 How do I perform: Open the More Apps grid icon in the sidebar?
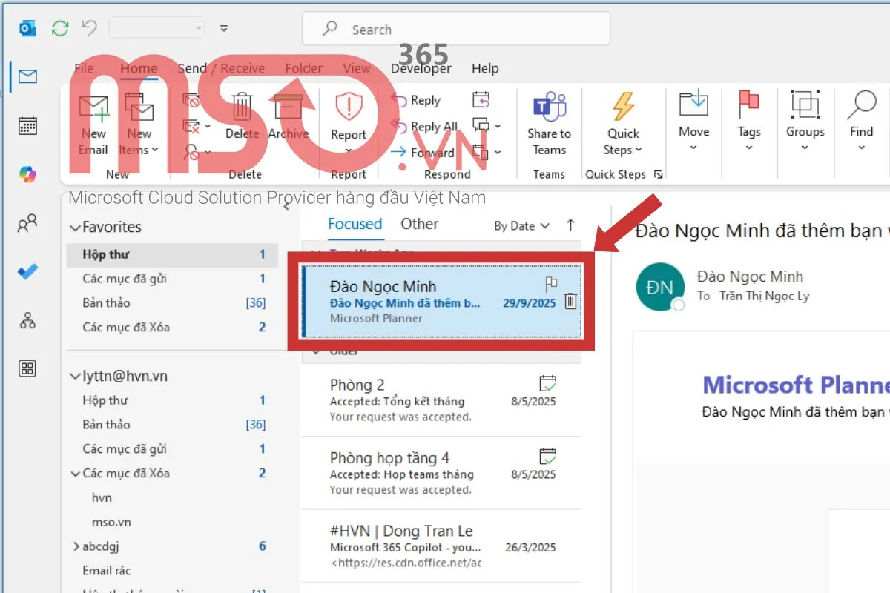27,368
